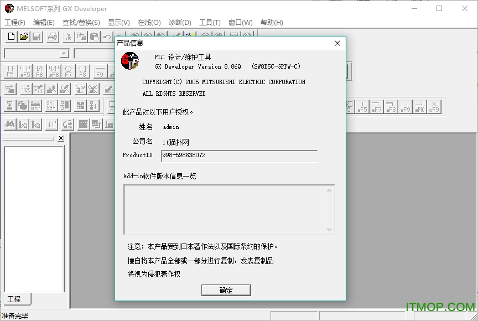Click the undo arrow icon
478x321 pixels.
point(107,37)
